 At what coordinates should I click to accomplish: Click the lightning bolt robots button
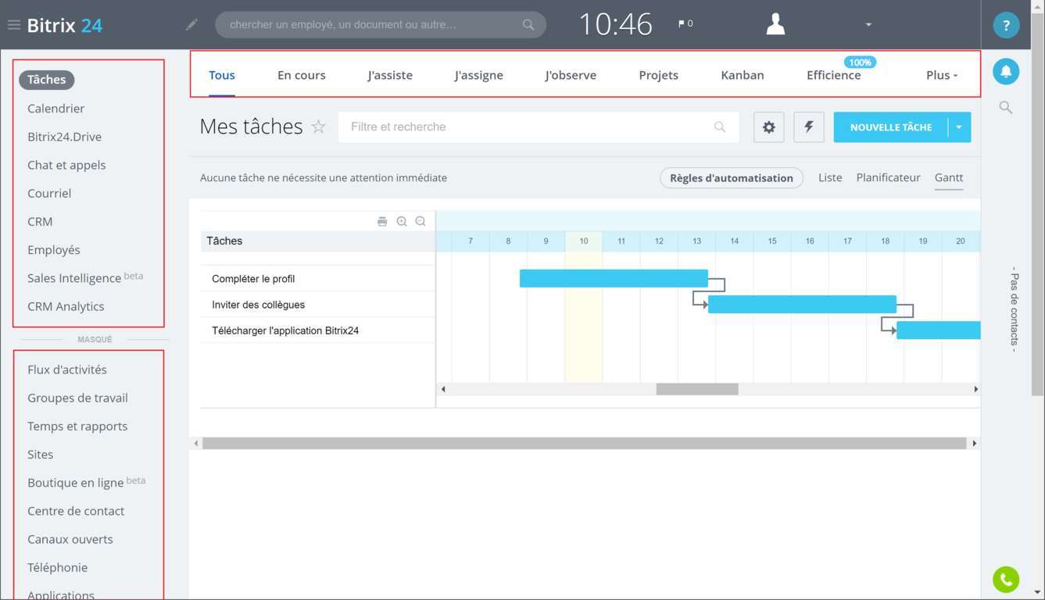pyautogui.click(x=809, y=127)
